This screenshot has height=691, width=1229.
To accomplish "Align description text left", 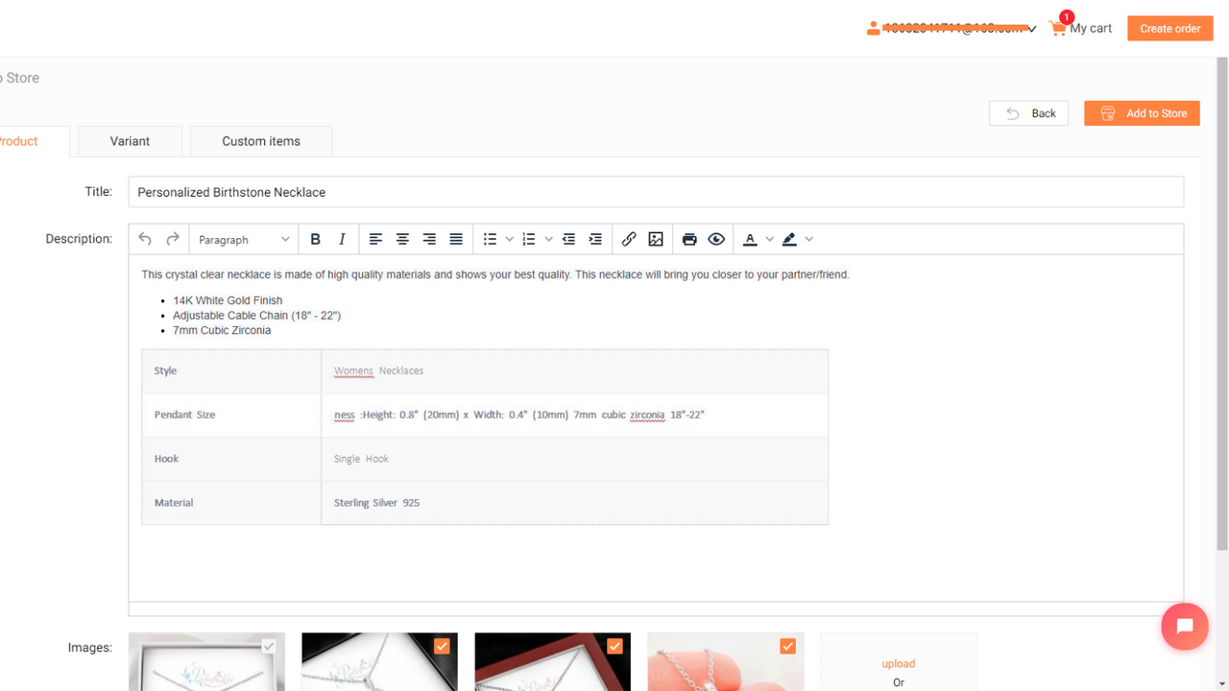I will (375, 239).
